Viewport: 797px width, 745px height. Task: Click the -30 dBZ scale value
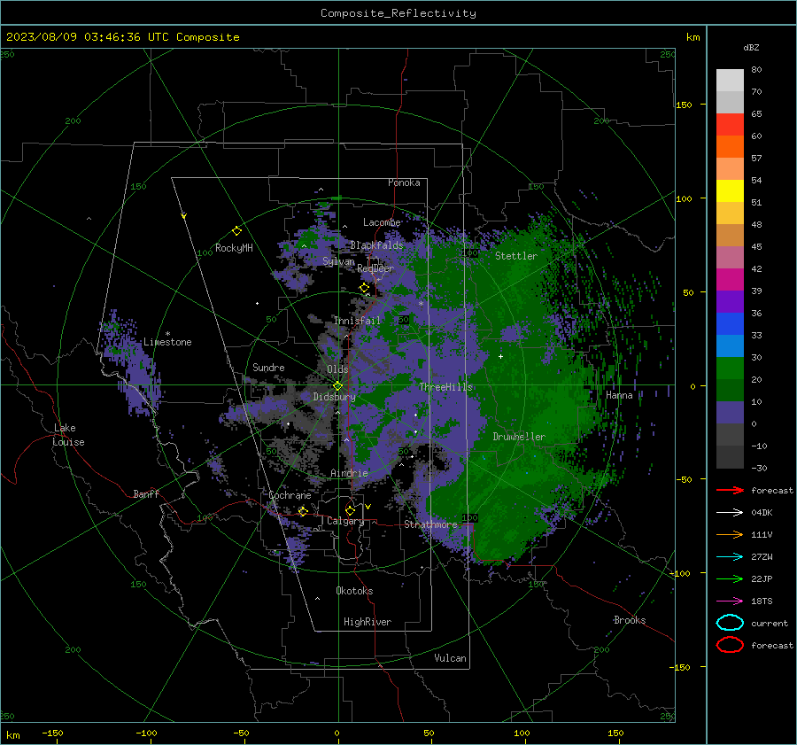point(759,468)
